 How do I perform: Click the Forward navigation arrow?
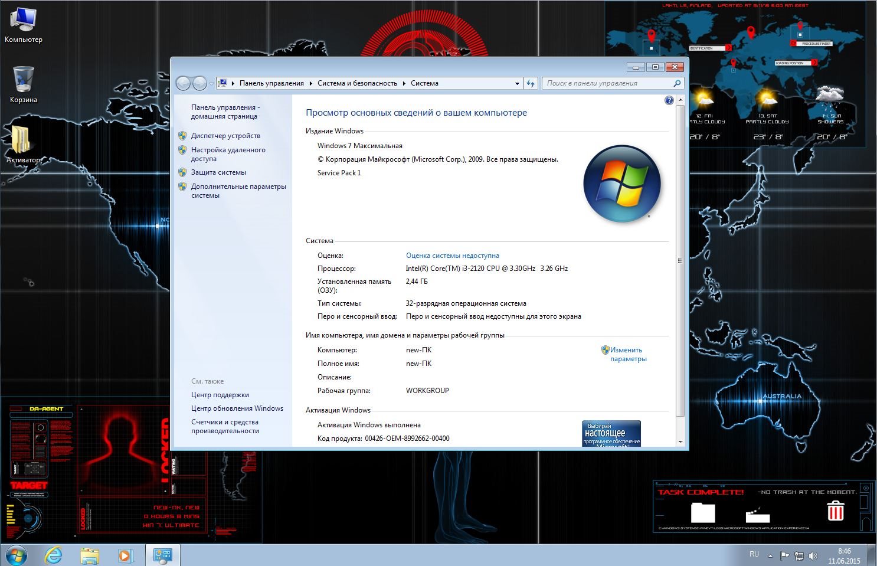pos(200,83)
